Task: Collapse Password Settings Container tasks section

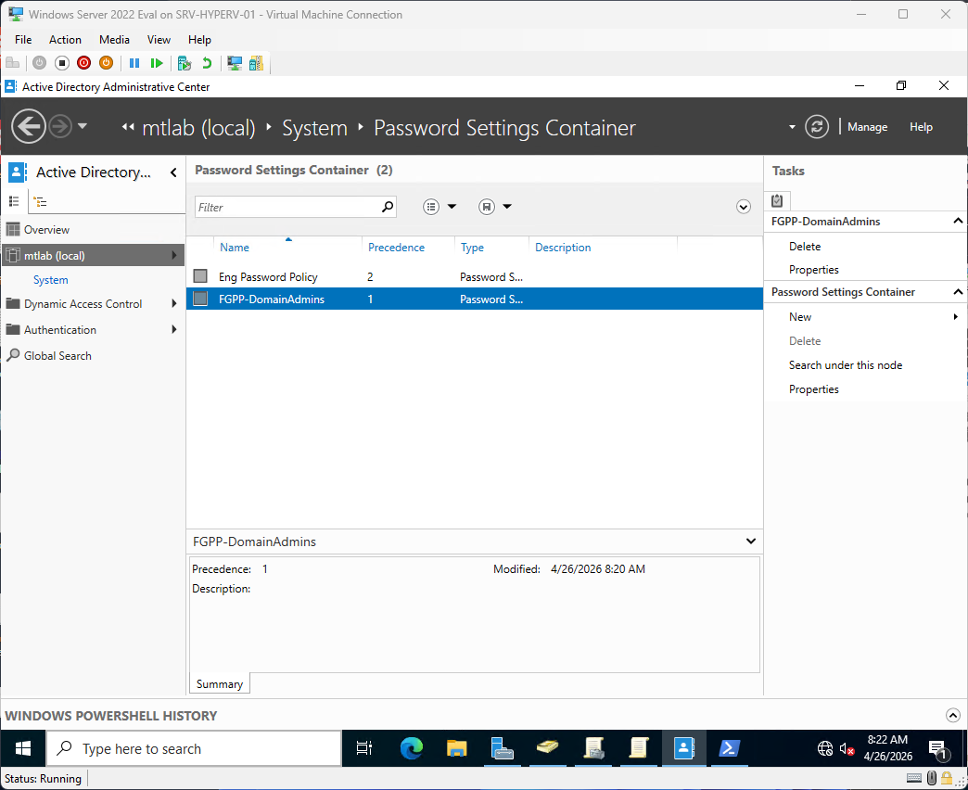Action: click(958, 291)
